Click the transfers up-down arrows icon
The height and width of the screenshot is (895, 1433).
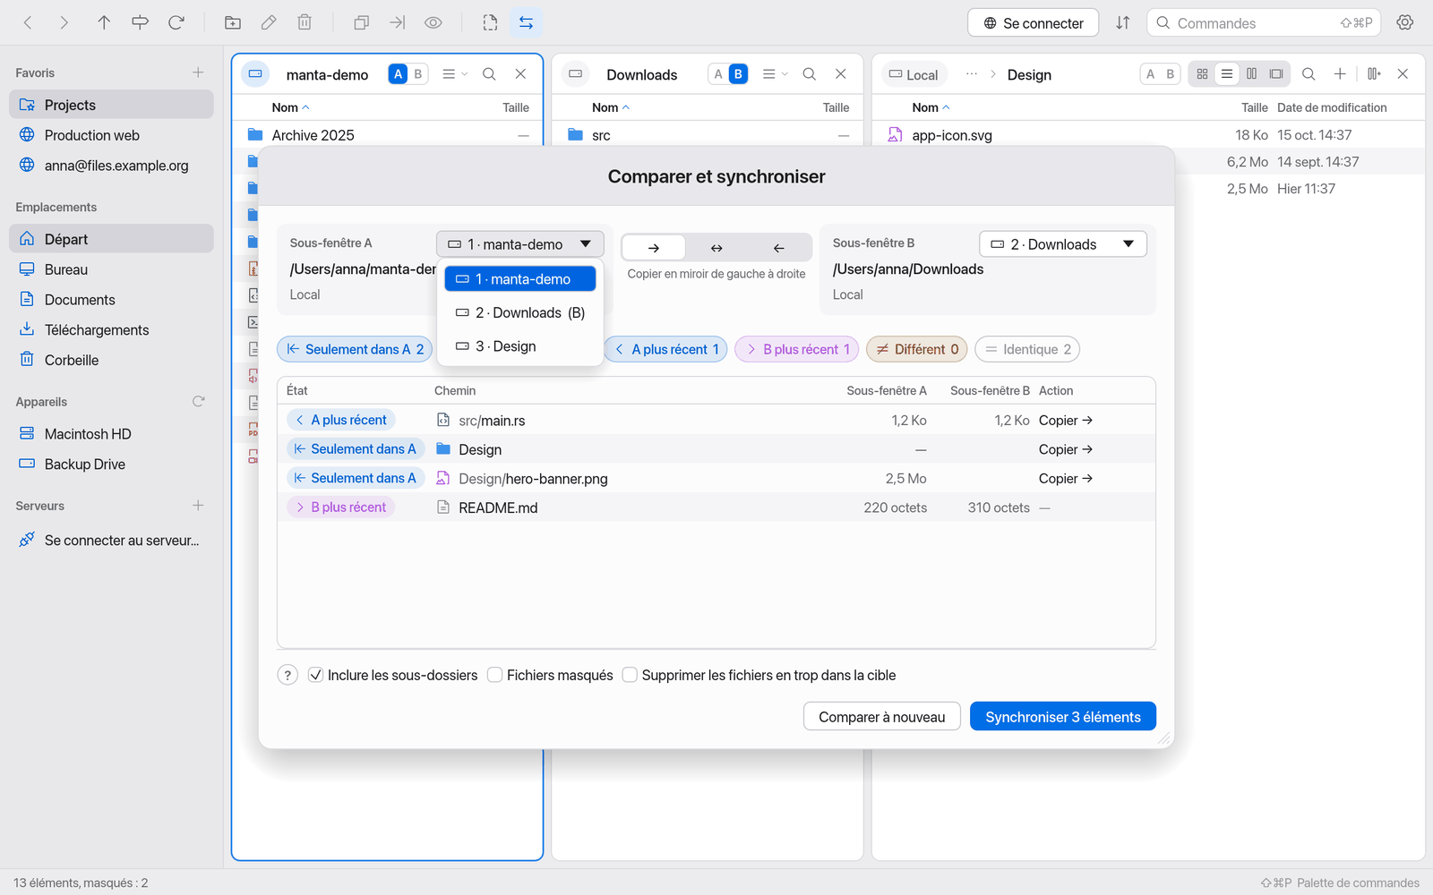pos(1123,22)
